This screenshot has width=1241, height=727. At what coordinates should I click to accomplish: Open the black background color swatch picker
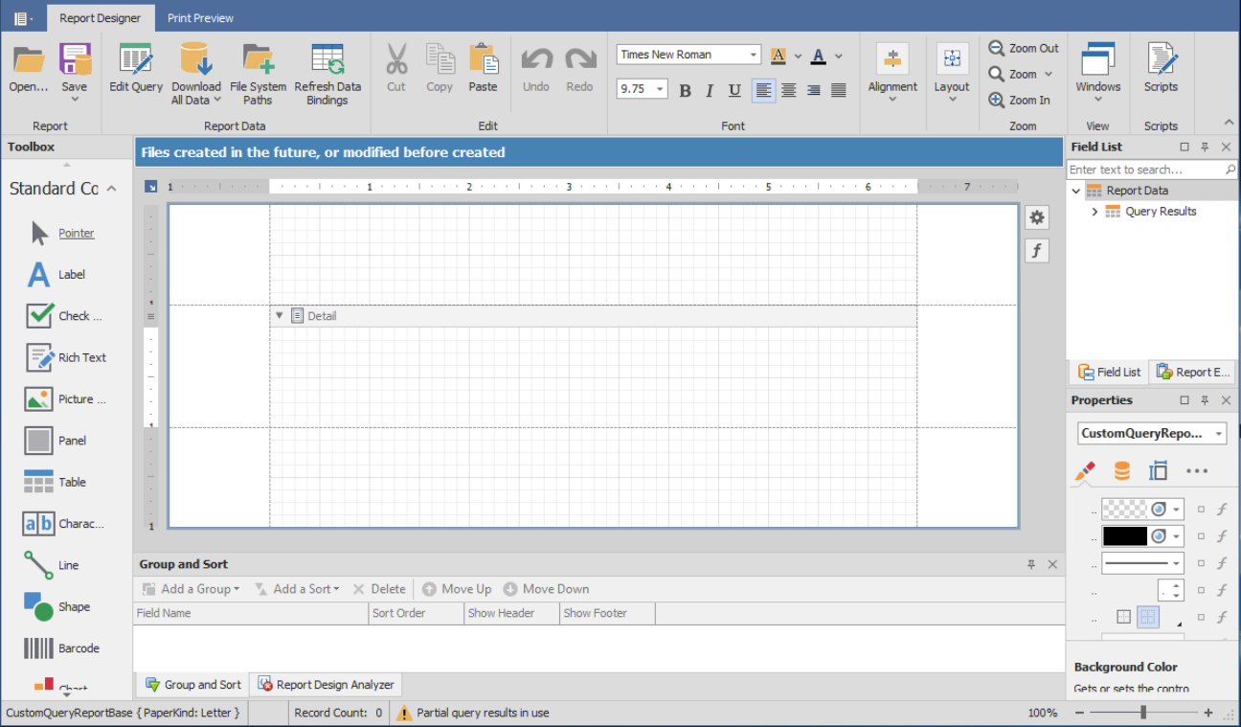coord(1175,535)
